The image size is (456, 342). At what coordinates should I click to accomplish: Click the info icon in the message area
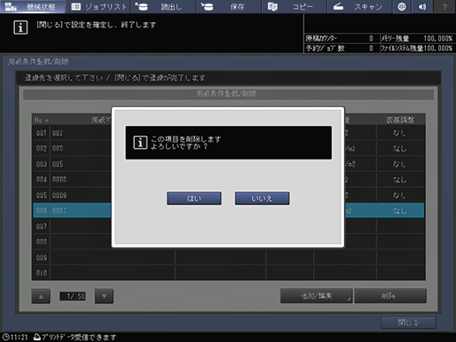coord(20,27)
